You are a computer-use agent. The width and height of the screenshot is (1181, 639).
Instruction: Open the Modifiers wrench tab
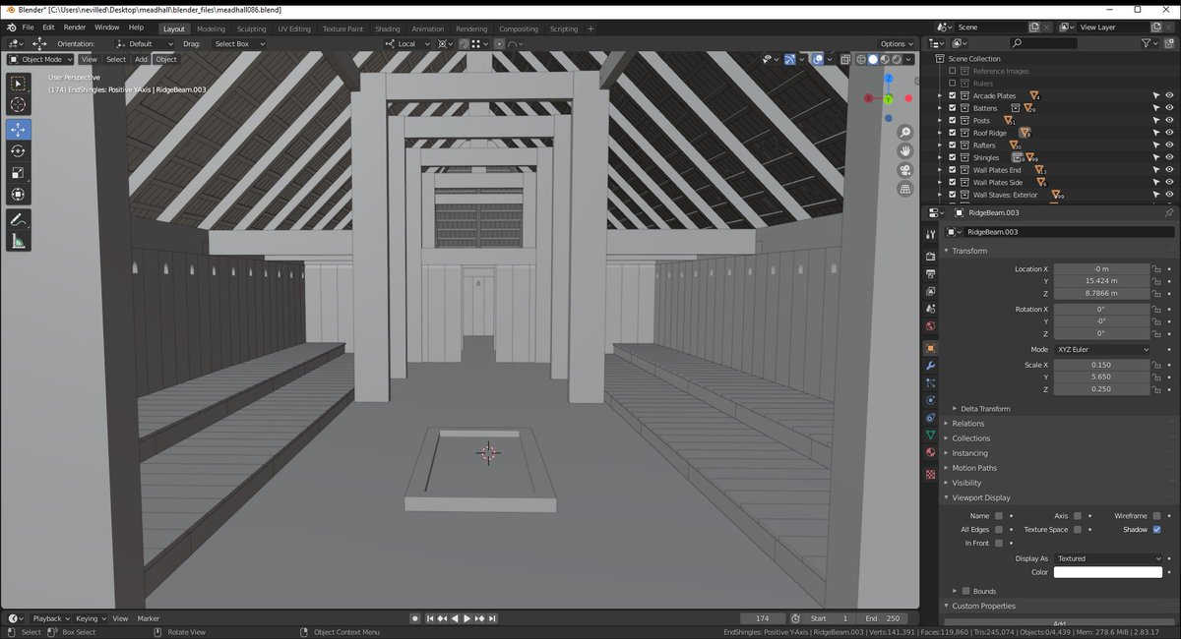click(931, 366)
